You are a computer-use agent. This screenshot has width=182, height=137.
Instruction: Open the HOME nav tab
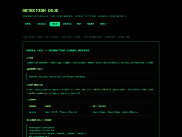[x=28, y=24]
